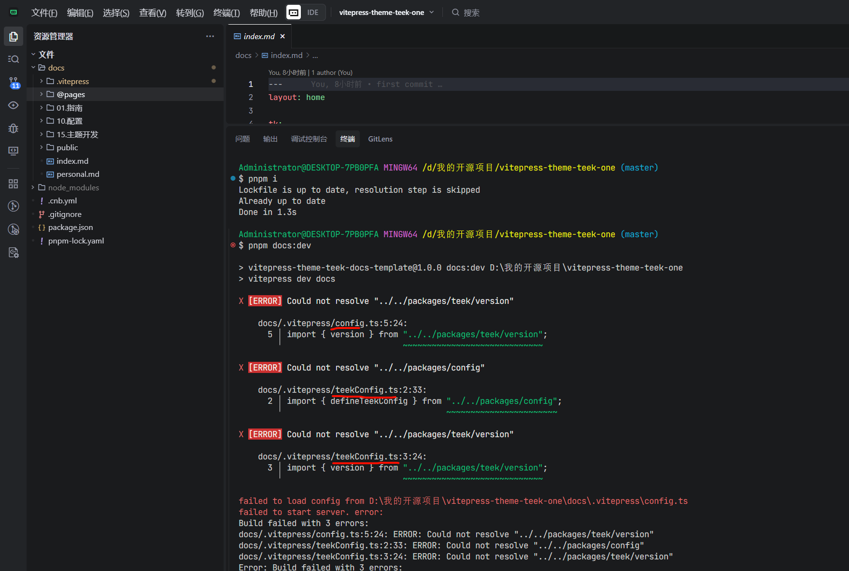Click docs in the breadcrumb path
Screen dimensions: 849x571
243,56
